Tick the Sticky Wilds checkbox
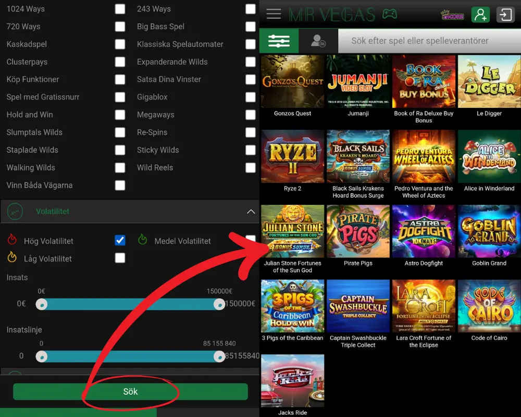The image size is (521, 417). (x=251, y=150)
